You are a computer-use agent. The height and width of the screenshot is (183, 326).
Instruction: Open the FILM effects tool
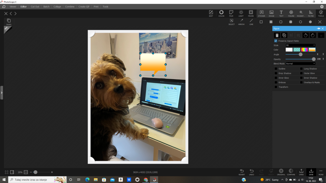231,13
